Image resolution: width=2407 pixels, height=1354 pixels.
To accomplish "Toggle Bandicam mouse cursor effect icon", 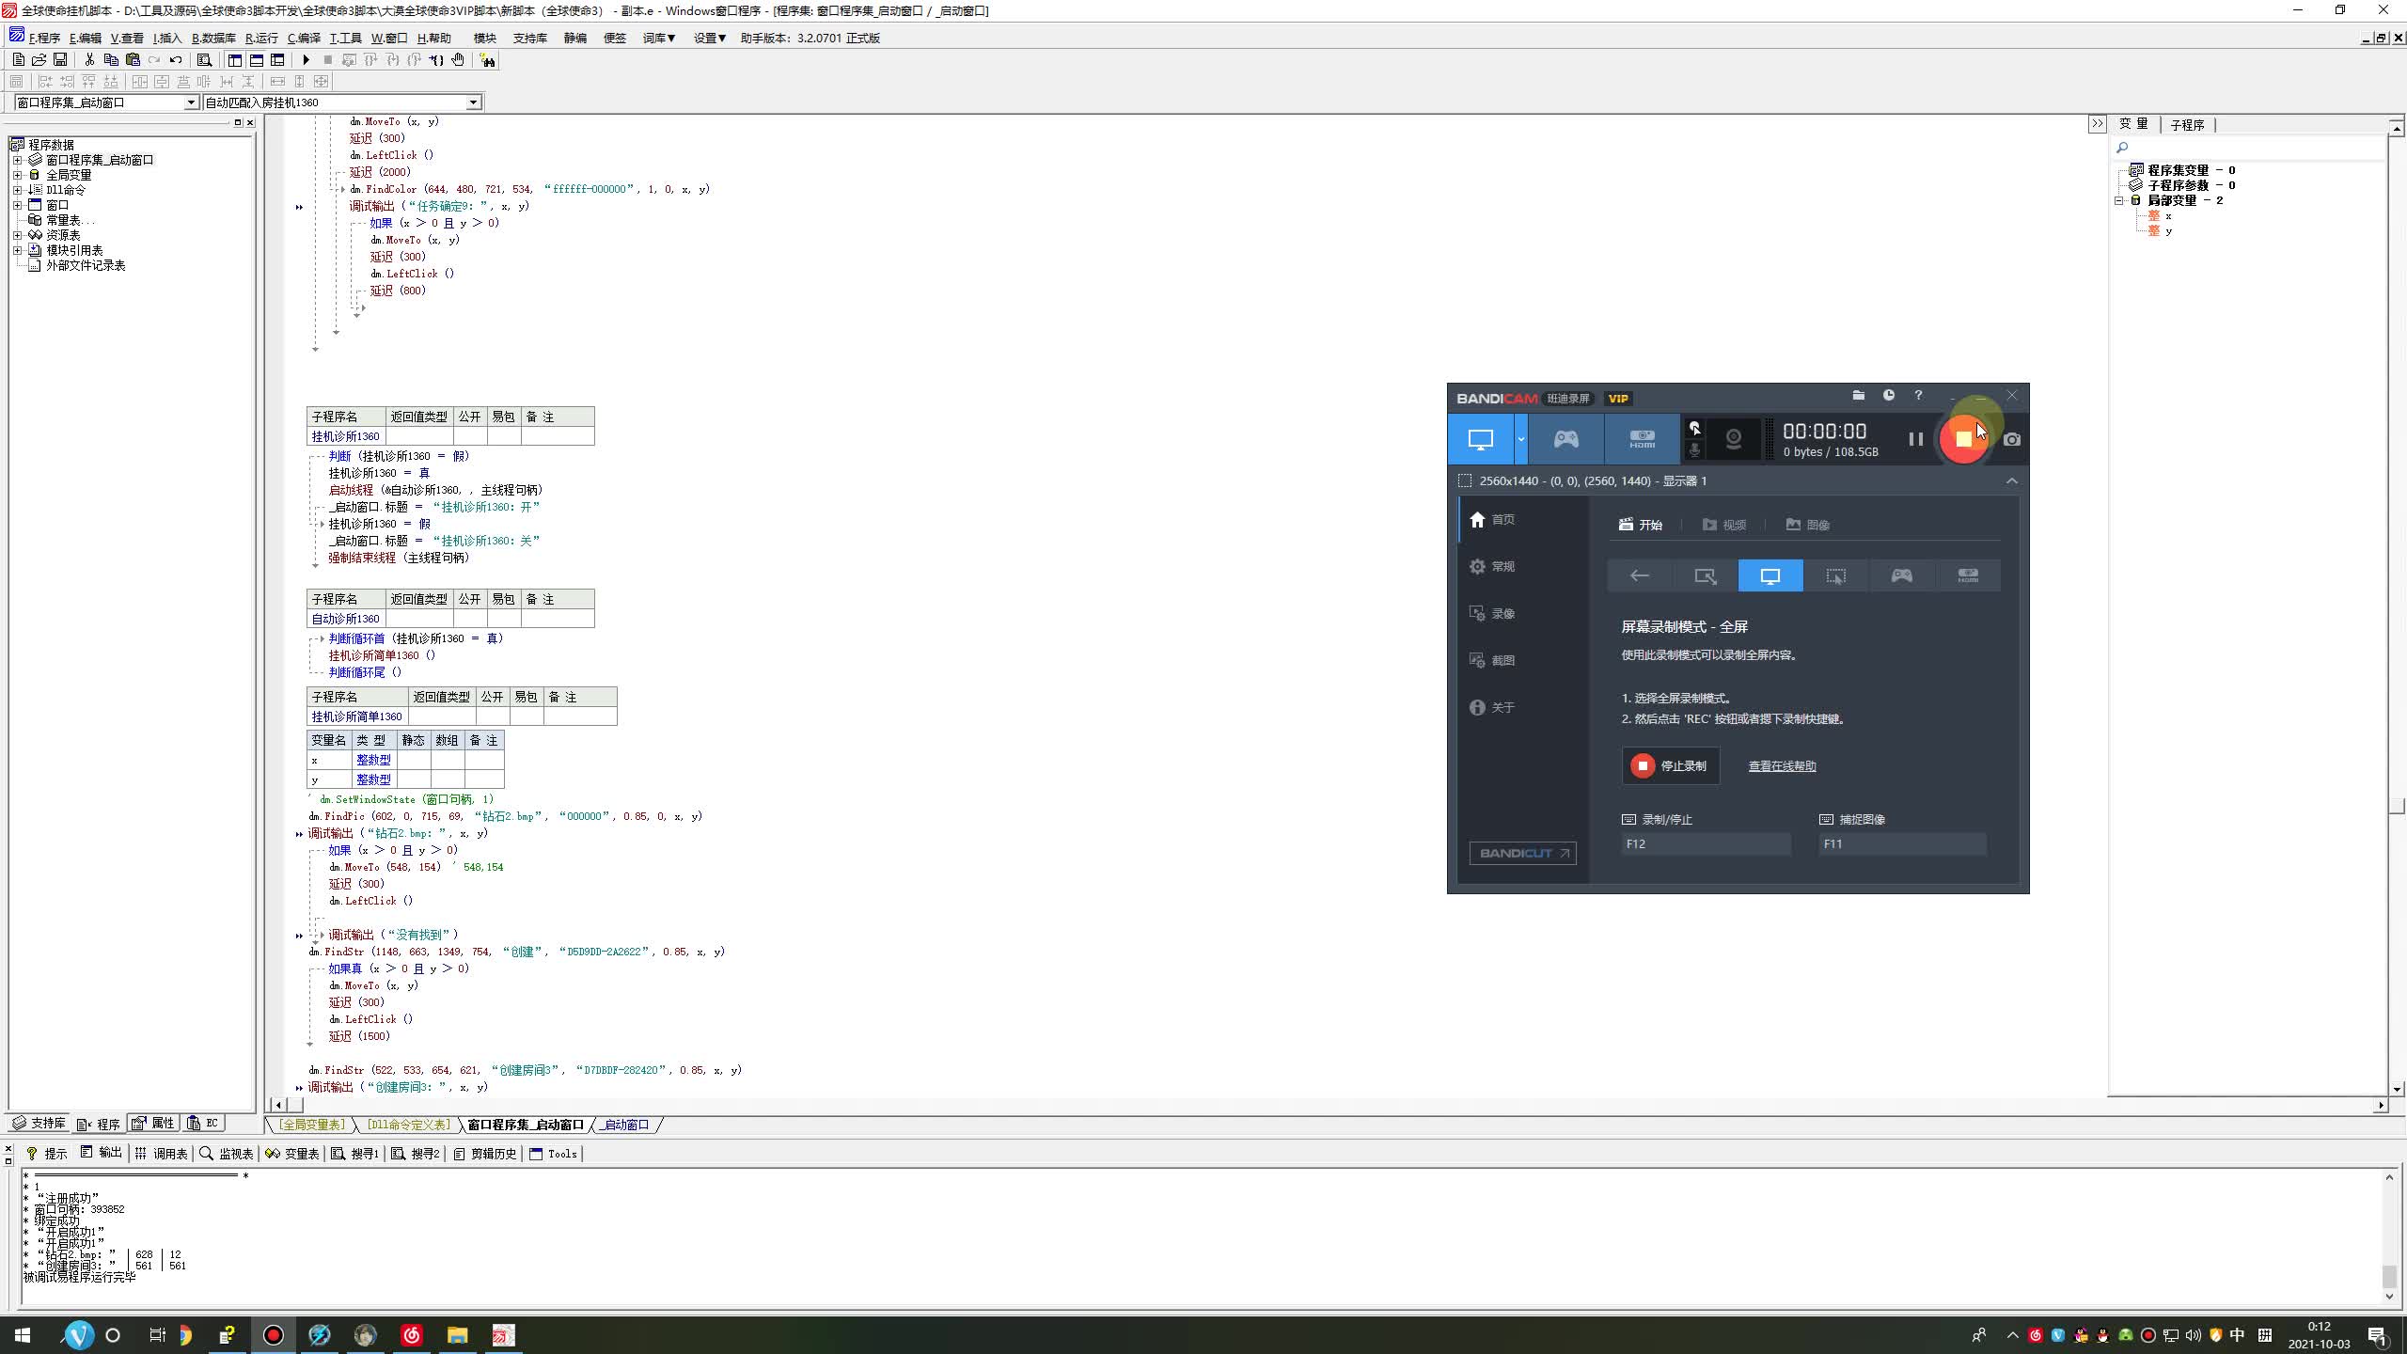I will click(1694, 428).
